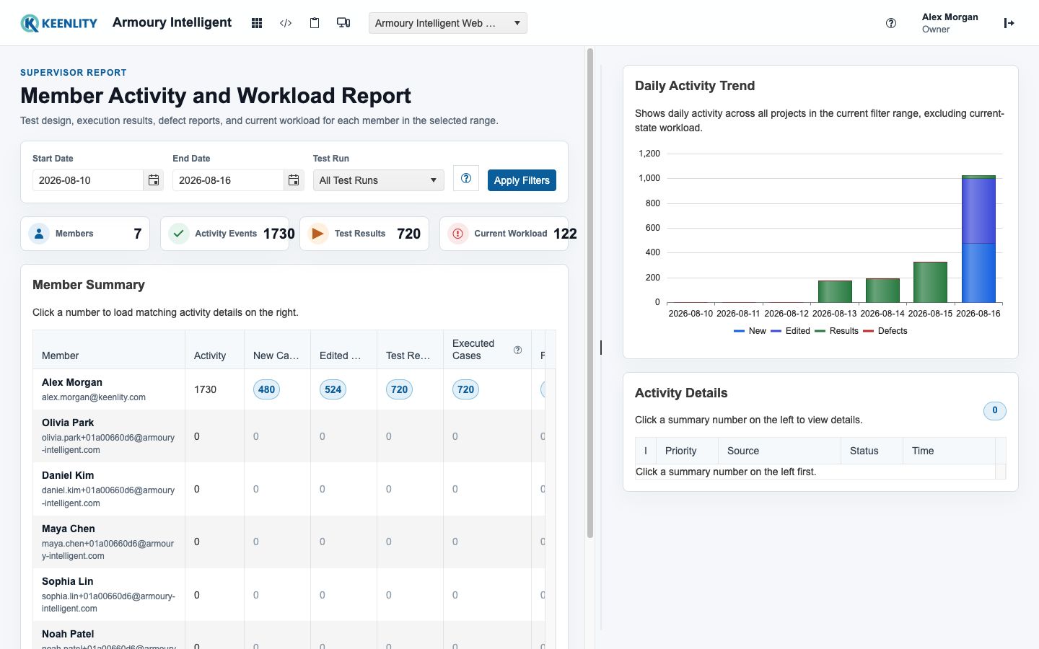Open help icon in top bar
The height and width of the screenshot is (649, 1039).
coord(891,23)
